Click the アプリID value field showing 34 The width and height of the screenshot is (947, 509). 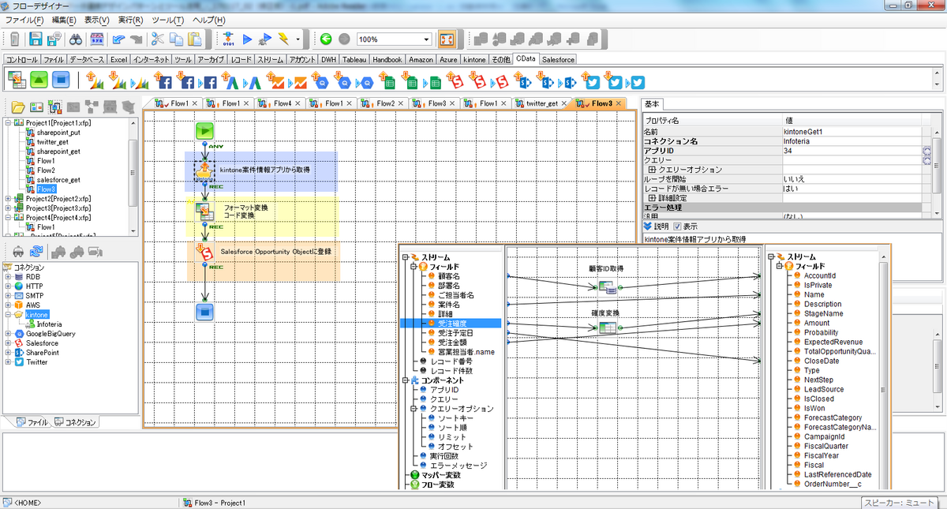coord(851,150)
